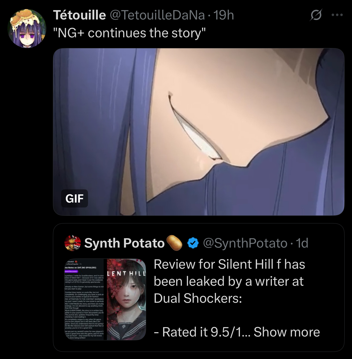Click Tétouille's pancake-hat avatar picture
Viewport: 352px width, 359px height.
pos(27,29)
